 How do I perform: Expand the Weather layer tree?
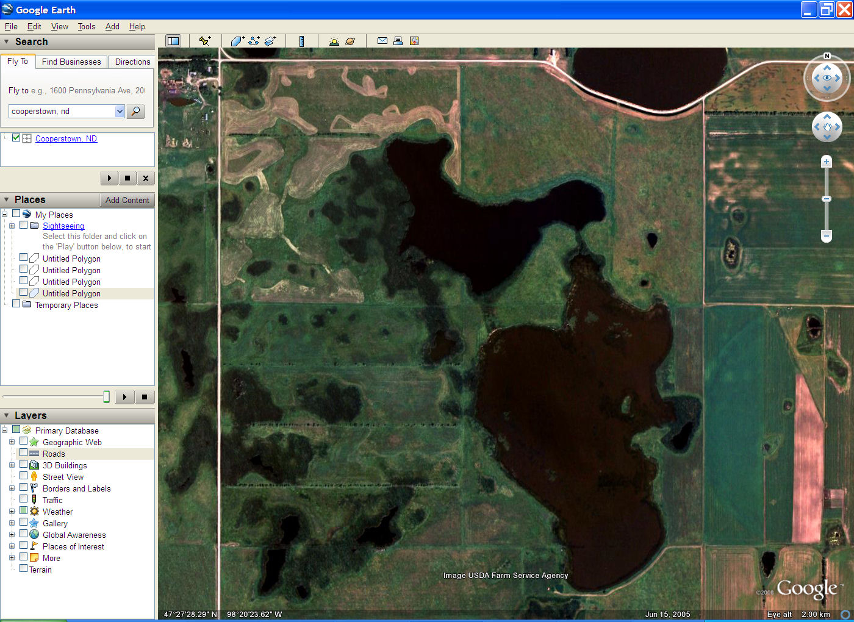tap(12, 512)
